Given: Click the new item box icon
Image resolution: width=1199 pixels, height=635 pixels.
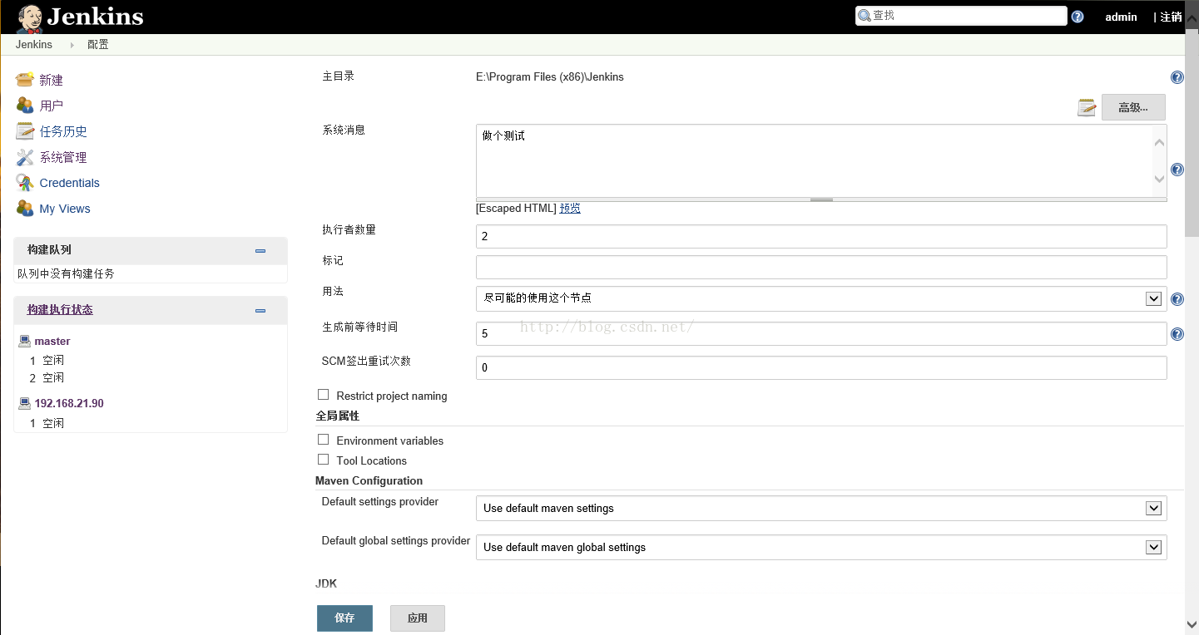Looking at the screenshot, I should [x=25, y=80].
